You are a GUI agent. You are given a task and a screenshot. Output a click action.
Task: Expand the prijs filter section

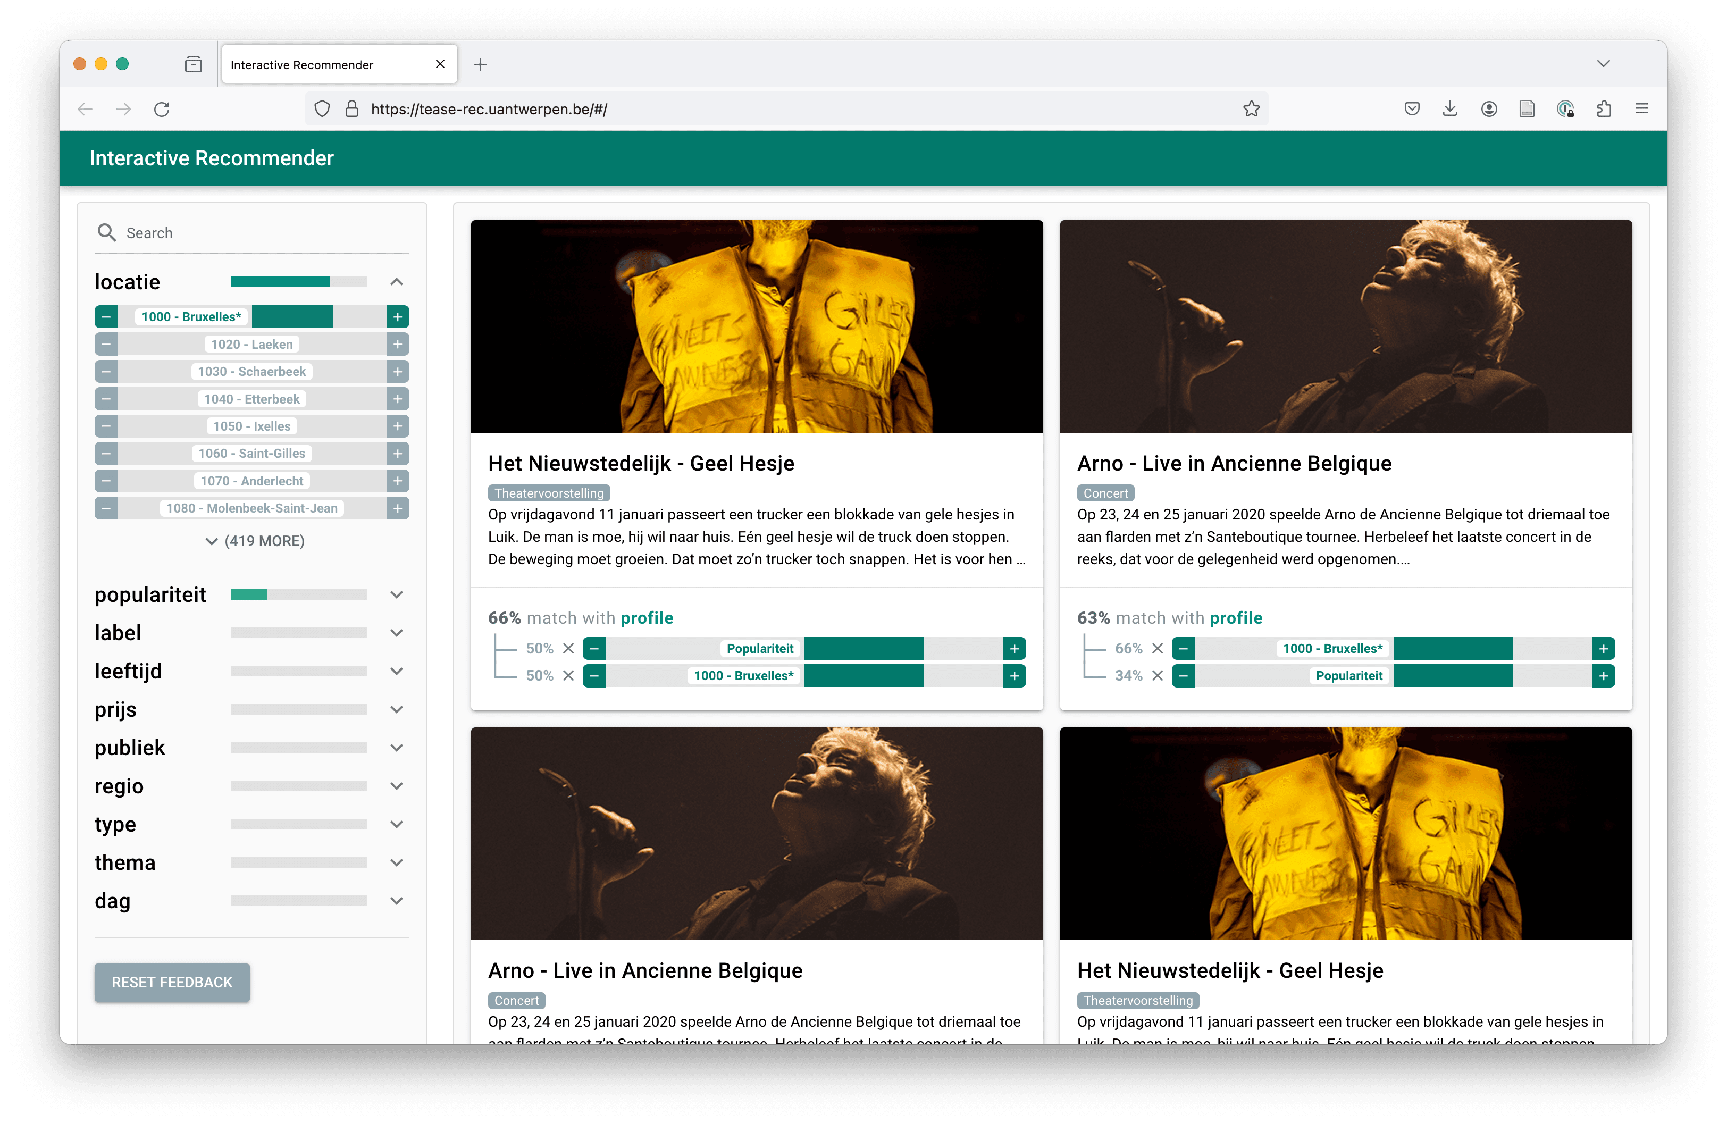396,709
